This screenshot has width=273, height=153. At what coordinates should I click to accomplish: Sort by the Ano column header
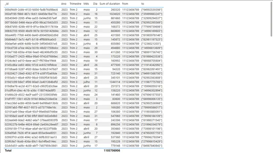(64, 4)
